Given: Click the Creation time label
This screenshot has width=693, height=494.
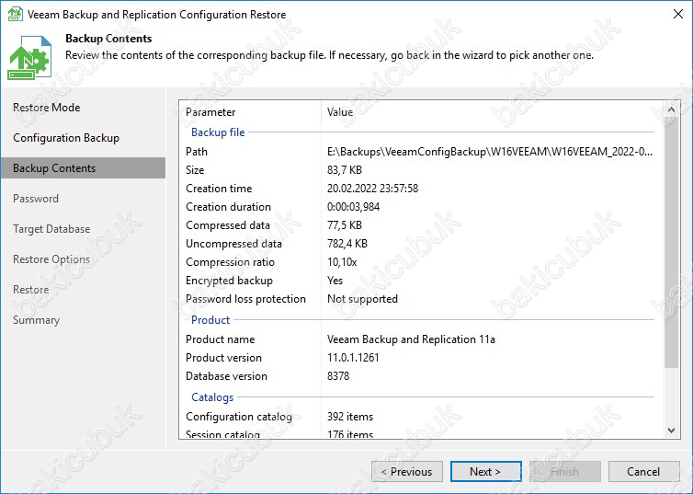Looking at the screenshot, I should pyautogui.click(x=219, y=189).
